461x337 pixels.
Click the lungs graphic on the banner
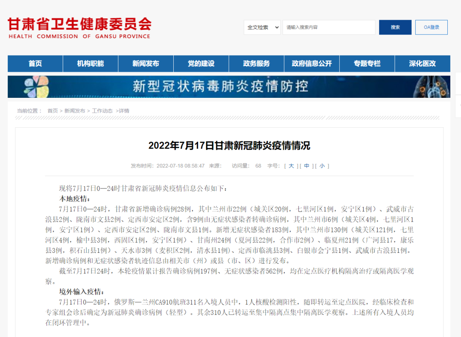click(x=428, y=87)
